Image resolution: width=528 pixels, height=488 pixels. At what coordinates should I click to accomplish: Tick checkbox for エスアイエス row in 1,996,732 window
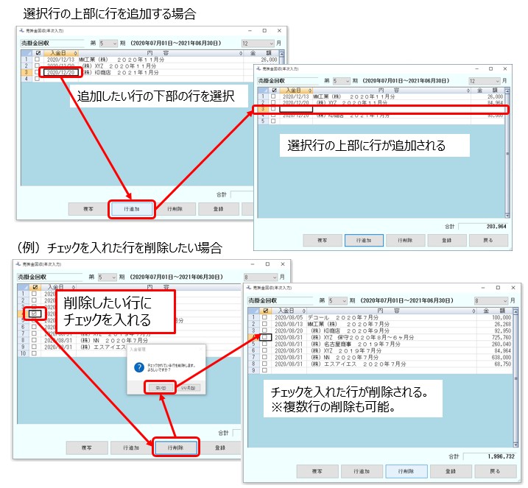coord(264,364)
